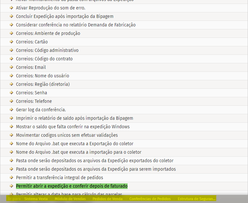This screenshot has width=248, height=203.
Task: Open Concluir Expedição após importação da Bipagem
Action: pos(65,16)
